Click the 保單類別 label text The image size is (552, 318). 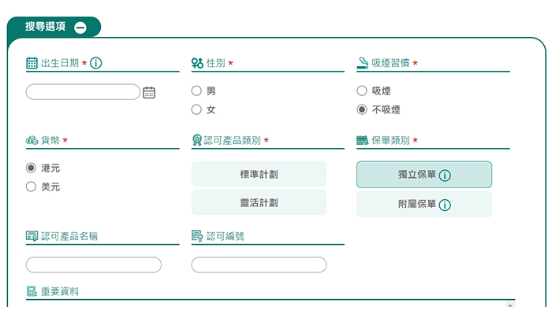click(x=391, y=140)
